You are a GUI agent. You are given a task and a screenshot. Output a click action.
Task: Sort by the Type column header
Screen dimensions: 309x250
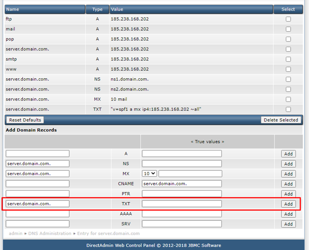98,9
